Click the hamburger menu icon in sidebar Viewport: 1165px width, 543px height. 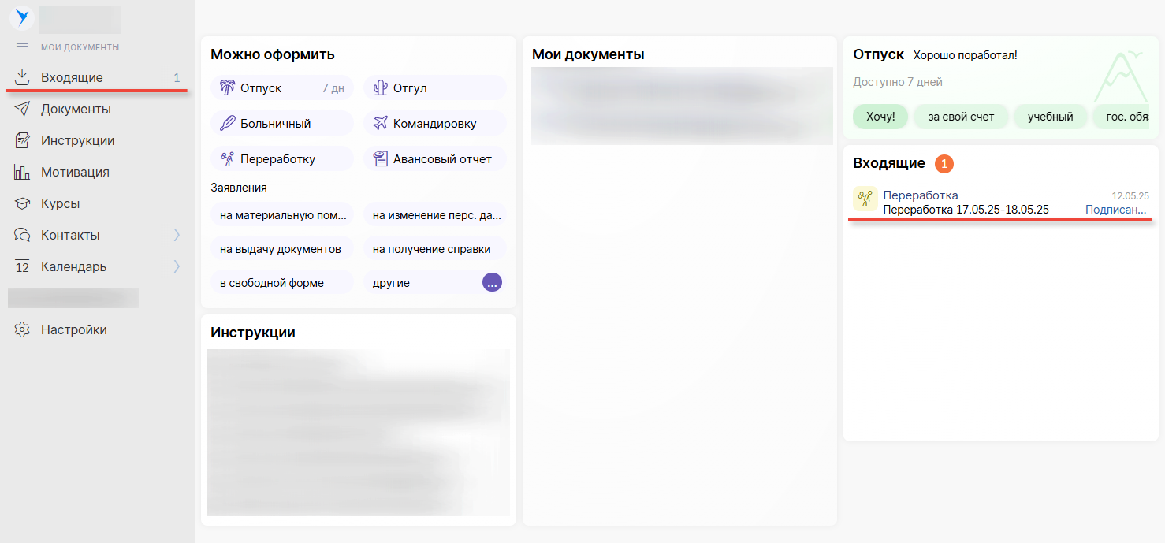(22, 47)
